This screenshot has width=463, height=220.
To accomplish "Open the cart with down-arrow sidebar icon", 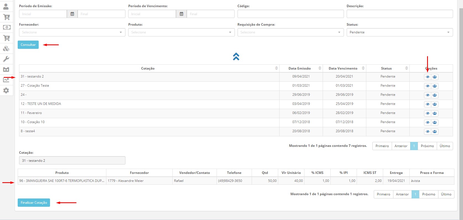I will click(6, 17).
